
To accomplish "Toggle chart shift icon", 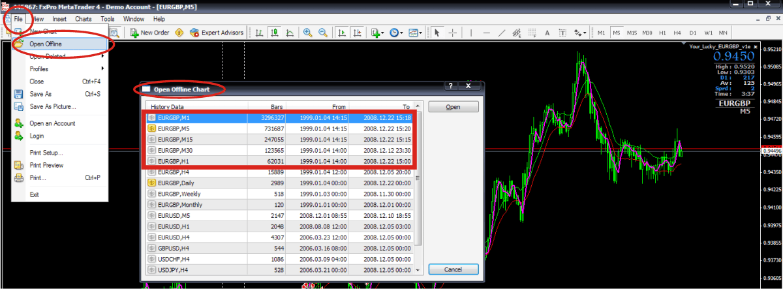I will point(357,32).
